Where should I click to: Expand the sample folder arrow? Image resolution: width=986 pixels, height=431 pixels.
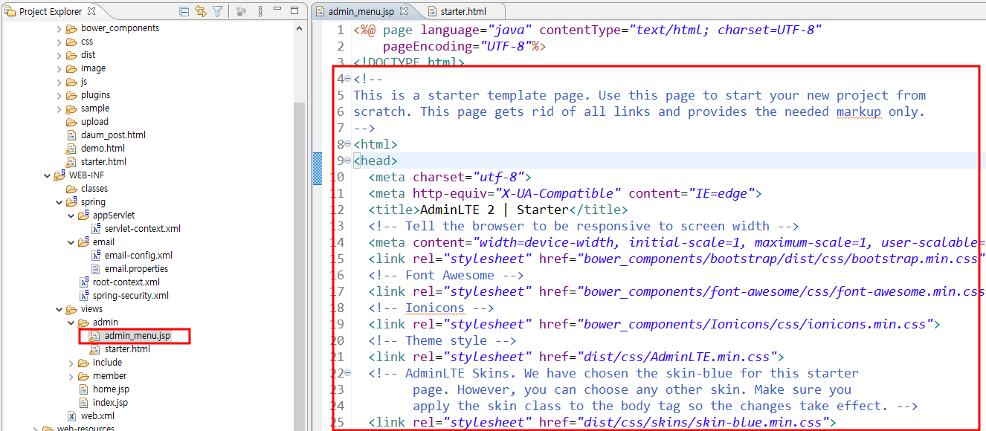59,108
